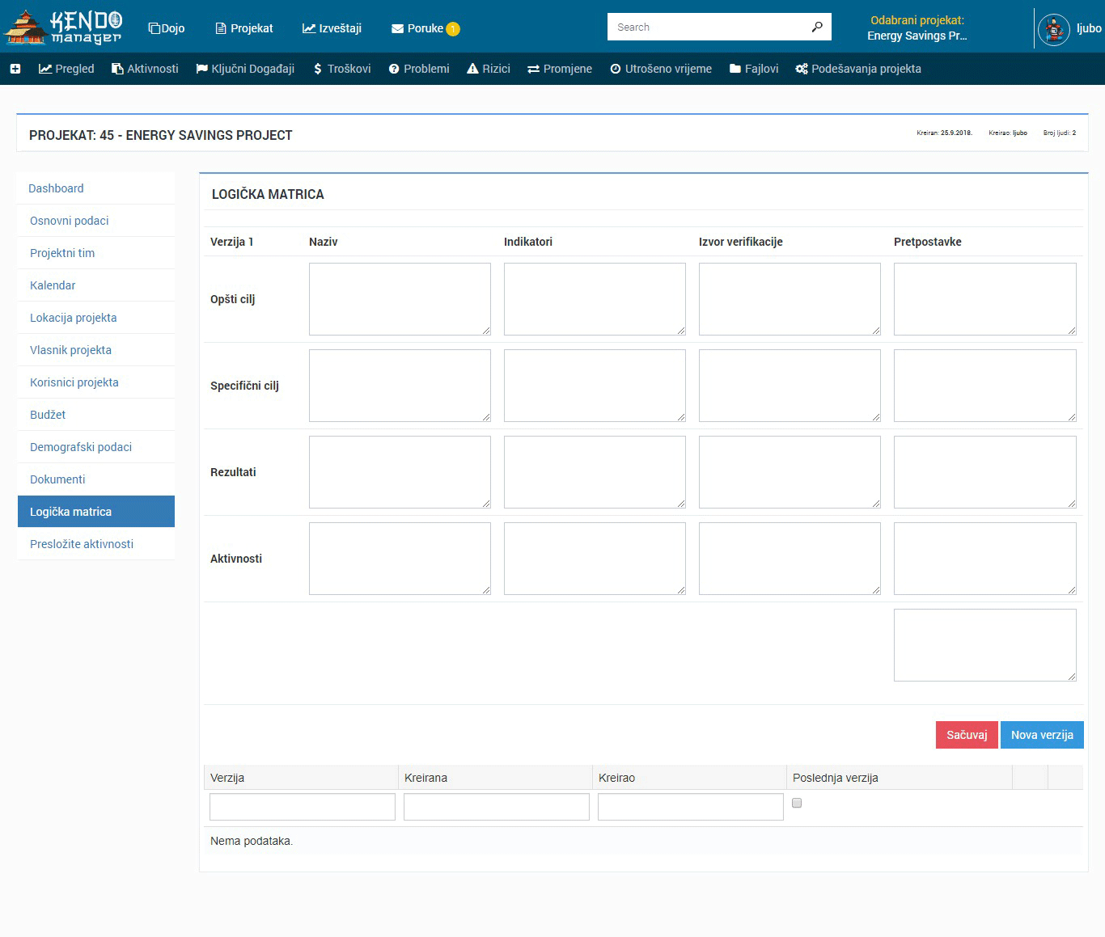Select Dashboard in sidebar
Image resolution: width=1105 pixels, height=937 pixels.
coord(96,188)
